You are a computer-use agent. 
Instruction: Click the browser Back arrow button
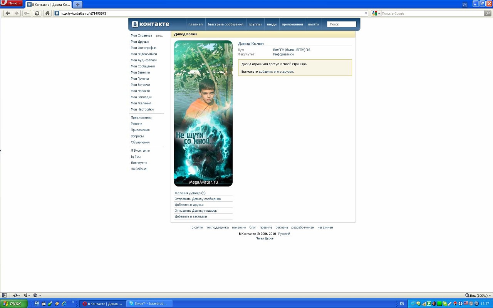click(8, 13)
